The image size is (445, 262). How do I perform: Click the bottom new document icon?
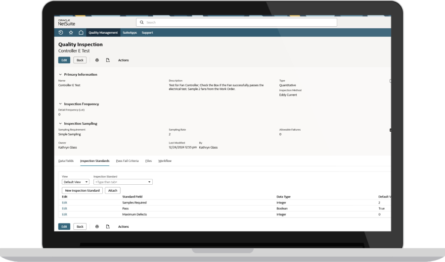click(x=107, y=226)
